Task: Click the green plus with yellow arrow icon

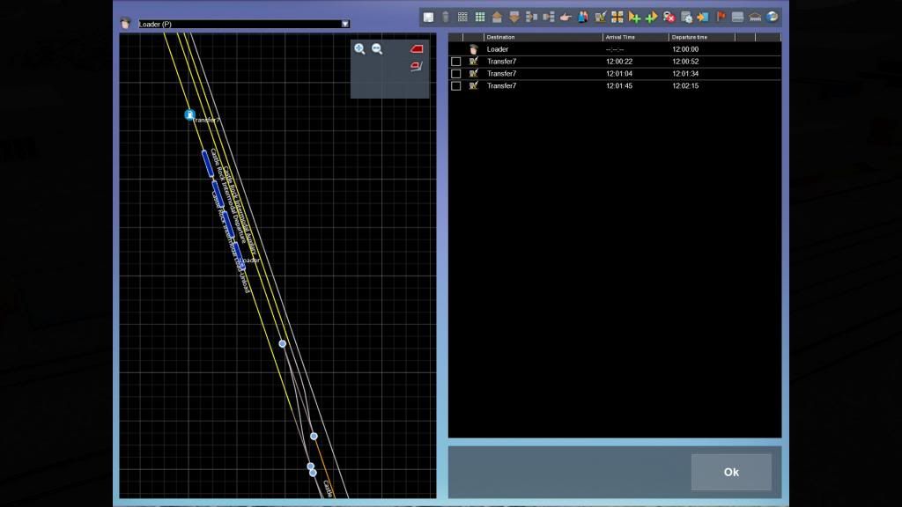Action: click(652, 18)
